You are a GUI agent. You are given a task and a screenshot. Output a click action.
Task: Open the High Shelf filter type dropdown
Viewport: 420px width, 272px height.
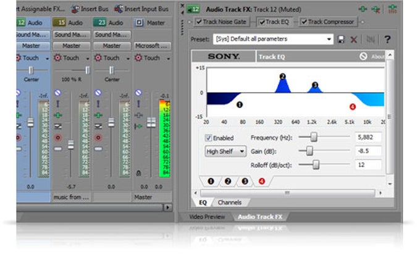click(x=242, y=151)
